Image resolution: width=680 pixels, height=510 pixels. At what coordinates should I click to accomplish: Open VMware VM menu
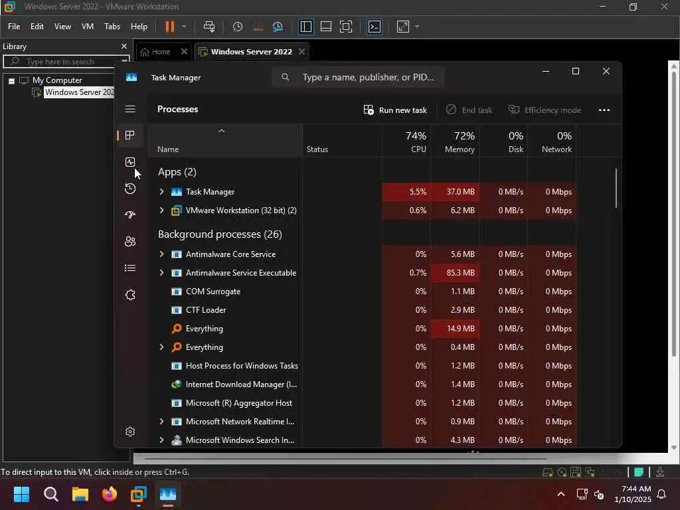pos(88,27)
